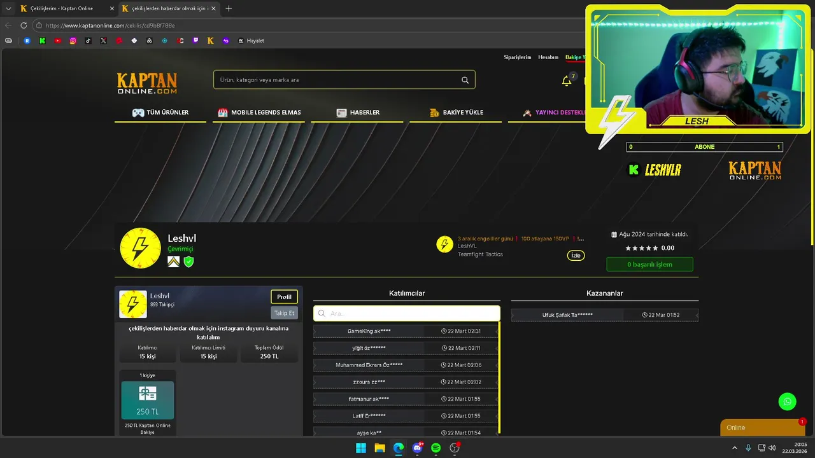Click the green verified shield badge
The width and height of the screenshot is (815, 458).
coord(188,261)
